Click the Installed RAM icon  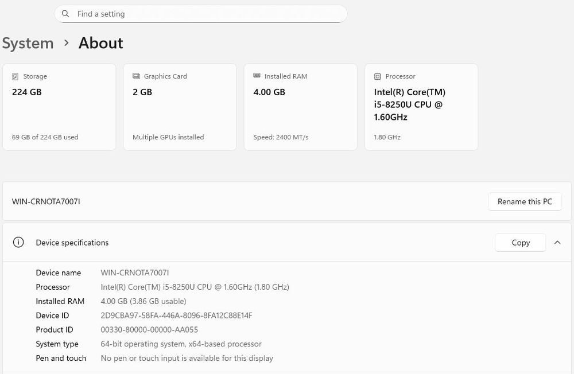point(257,76)
